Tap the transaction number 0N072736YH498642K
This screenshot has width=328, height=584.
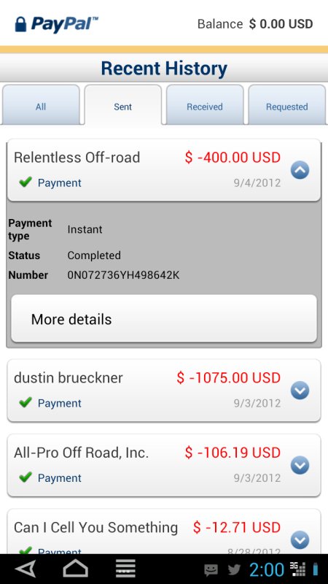(123, 275)
